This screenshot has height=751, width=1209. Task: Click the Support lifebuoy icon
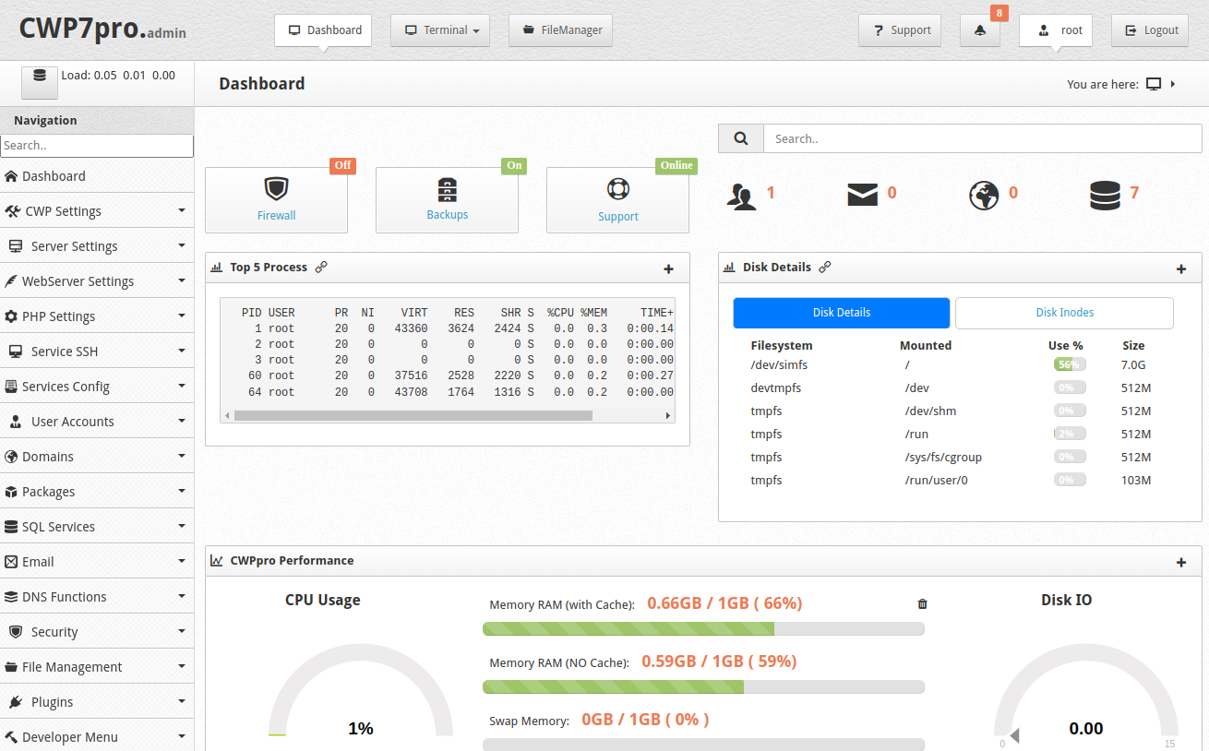pos(617,189)
